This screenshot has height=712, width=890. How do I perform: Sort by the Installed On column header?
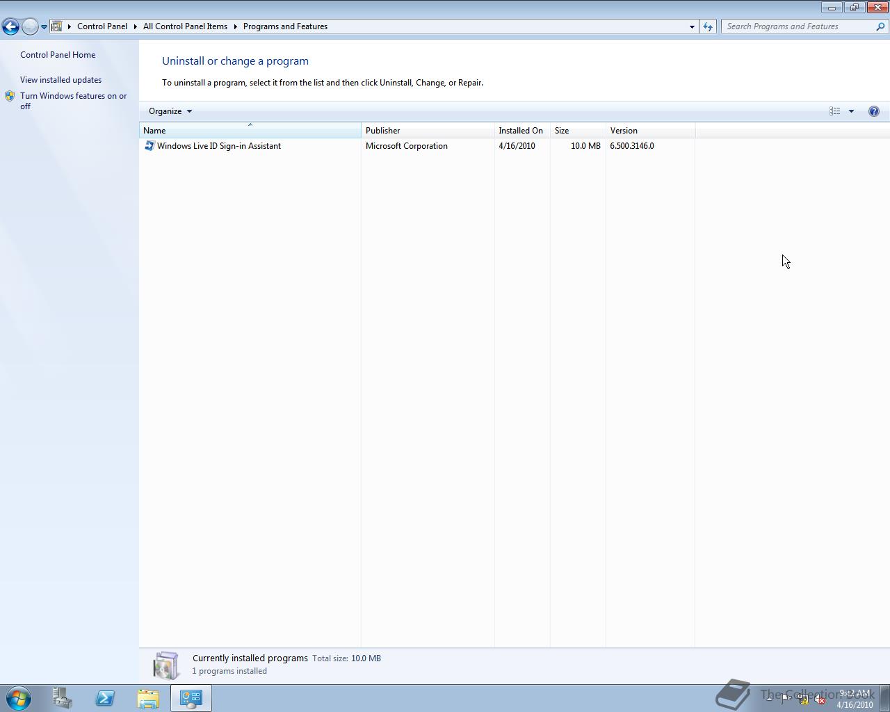tap(522, 131)
